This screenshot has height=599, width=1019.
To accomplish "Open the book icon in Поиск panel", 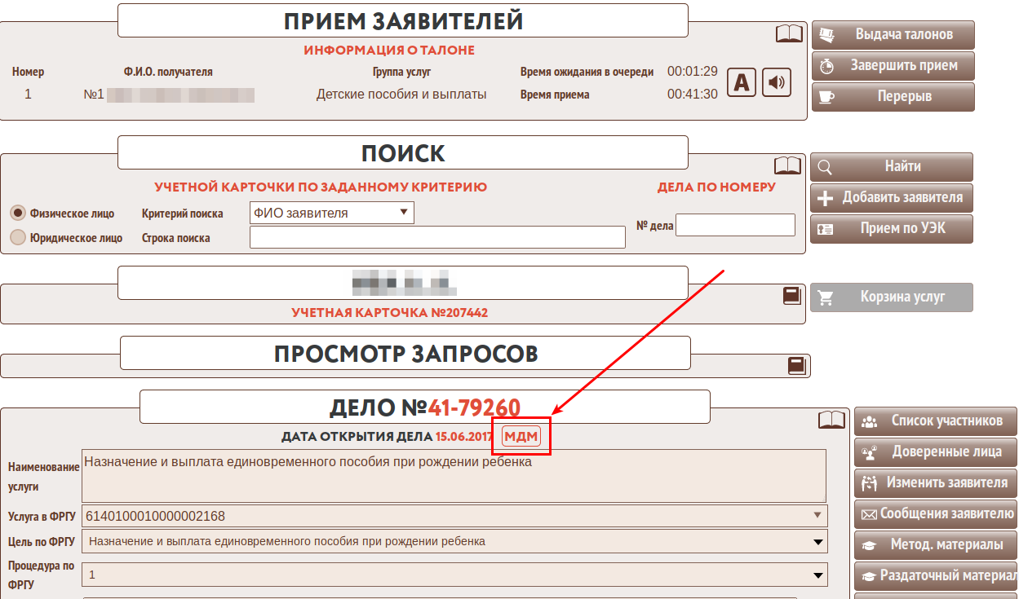I will pyautogui.click(x=787, y=165).
